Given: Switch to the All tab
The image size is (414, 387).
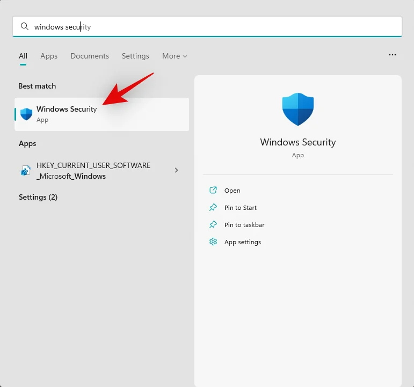Looking at the screenshot, I should [x=23, y=56].
